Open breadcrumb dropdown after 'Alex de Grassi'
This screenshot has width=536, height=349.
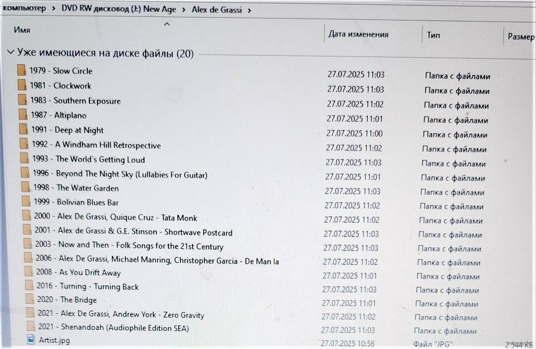point(249,11)
